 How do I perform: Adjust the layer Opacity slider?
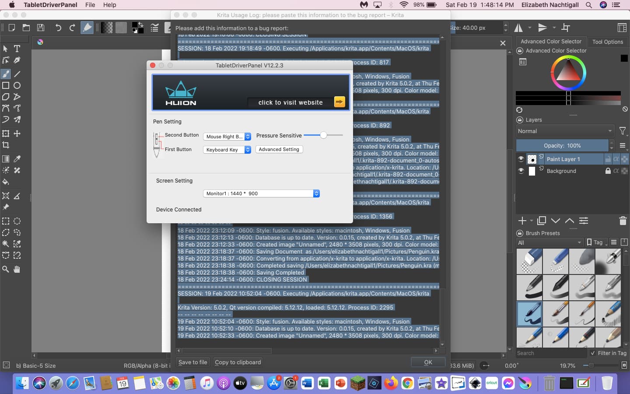click(562, 145)
